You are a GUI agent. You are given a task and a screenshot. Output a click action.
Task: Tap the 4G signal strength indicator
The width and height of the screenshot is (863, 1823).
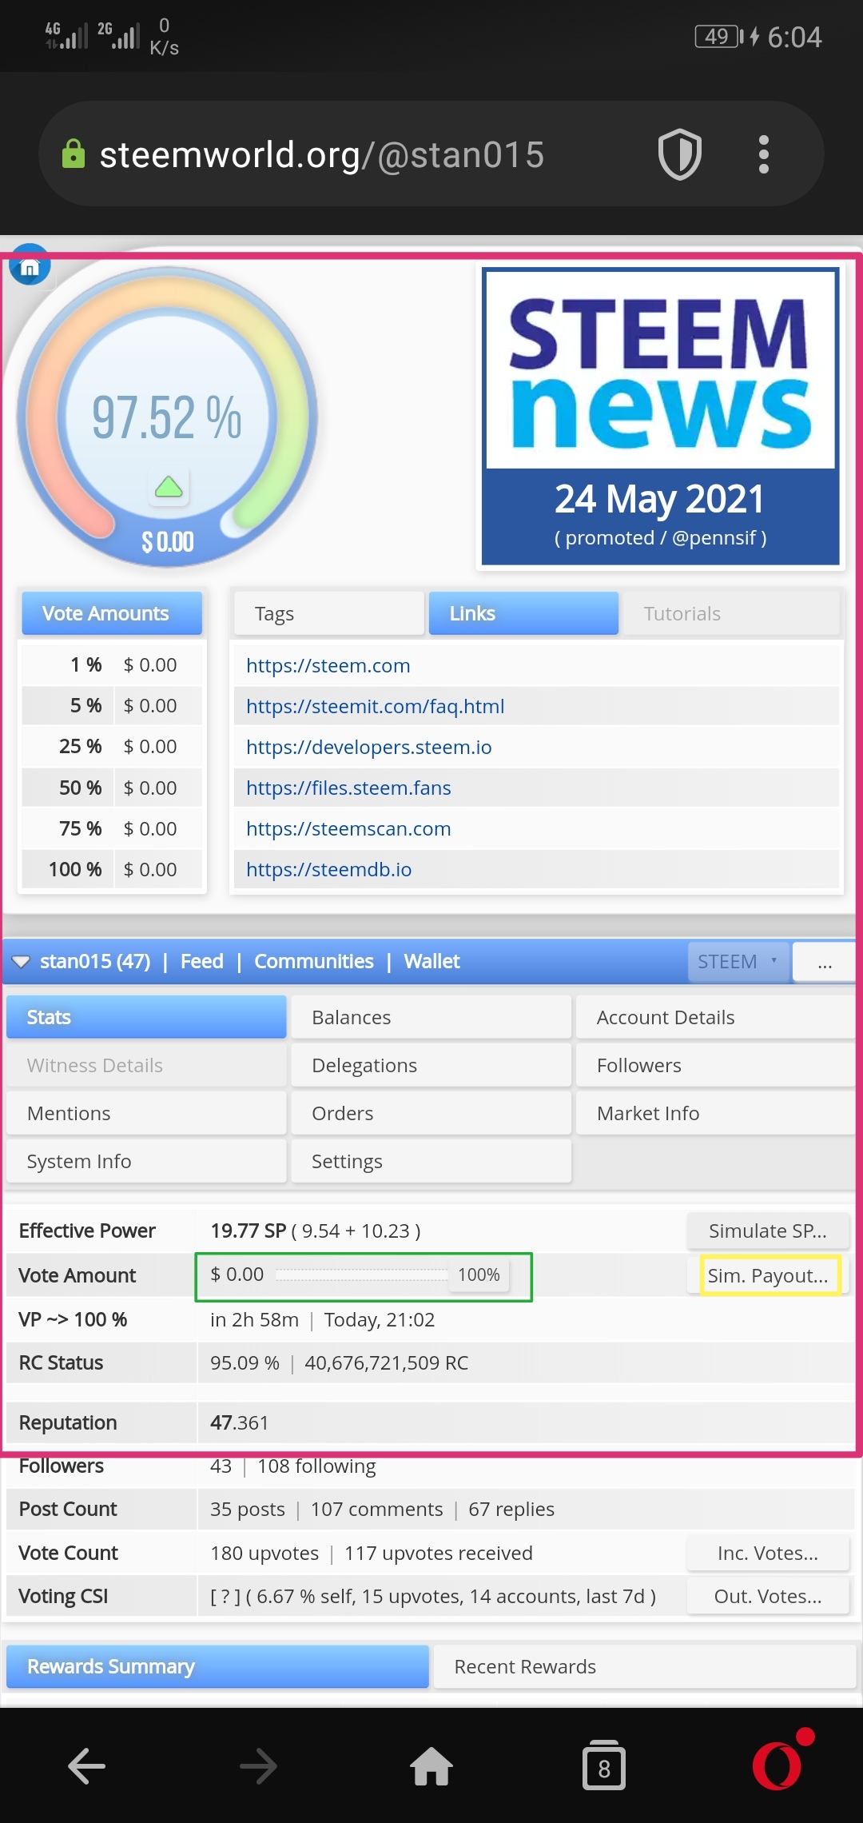coord(66,35)
